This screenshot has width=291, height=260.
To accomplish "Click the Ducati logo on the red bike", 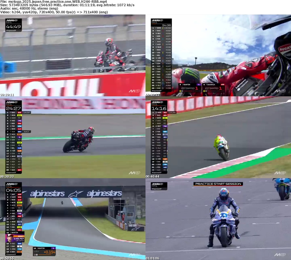I will point(284,48).
